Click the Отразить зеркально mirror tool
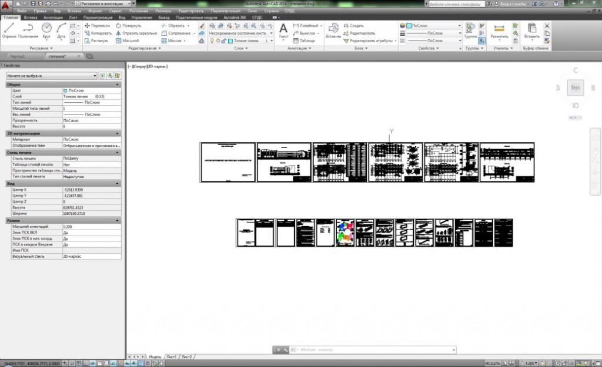 pos(136,33)
